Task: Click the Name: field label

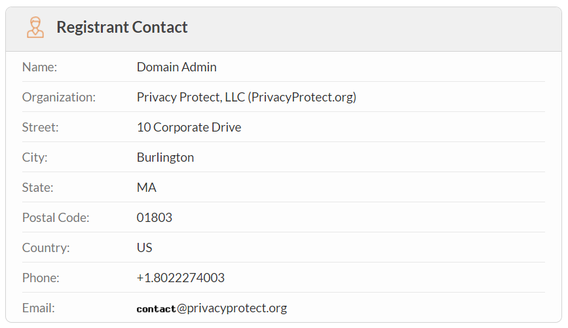Action: click(39, 67)
